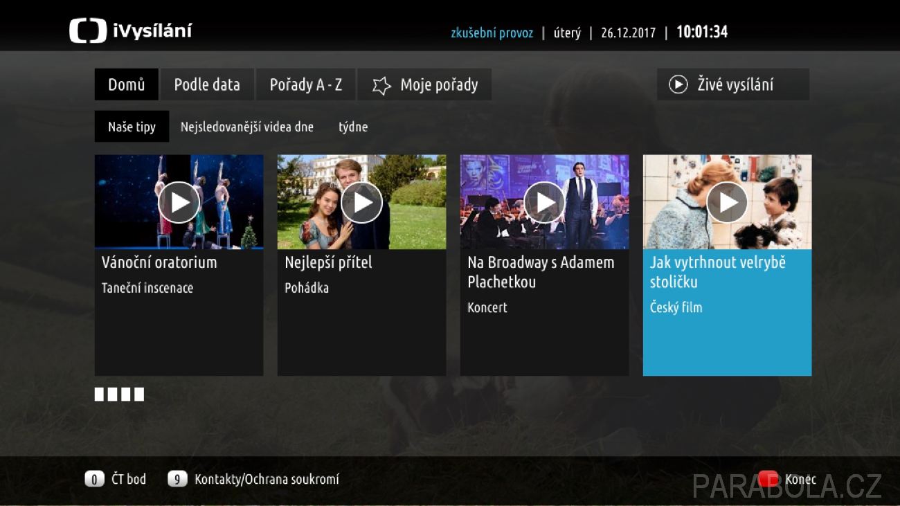Open ČT bod link
The width and height of the screenshot is (900, 506).
(129, 479)
